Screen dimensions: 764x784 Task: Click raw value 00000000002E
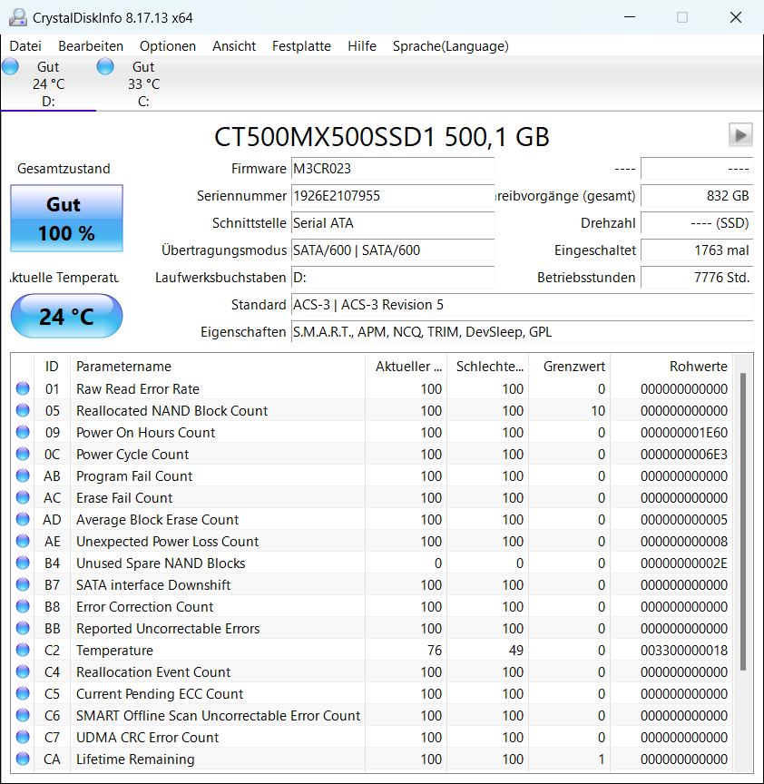[x=684, y=563]
